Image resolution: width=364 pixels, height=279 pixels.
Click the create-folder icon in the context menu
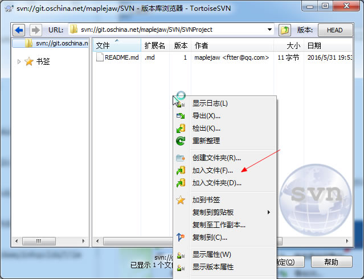click(x=181, y=158)
